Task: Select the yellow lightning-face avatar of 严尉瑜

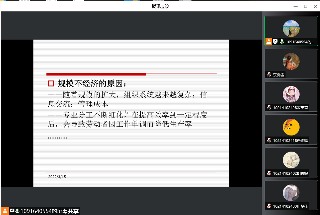Action: click(291, 127)
